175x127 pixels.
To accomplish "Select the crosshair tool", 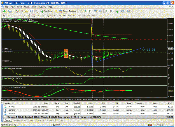I will (9, 16).
